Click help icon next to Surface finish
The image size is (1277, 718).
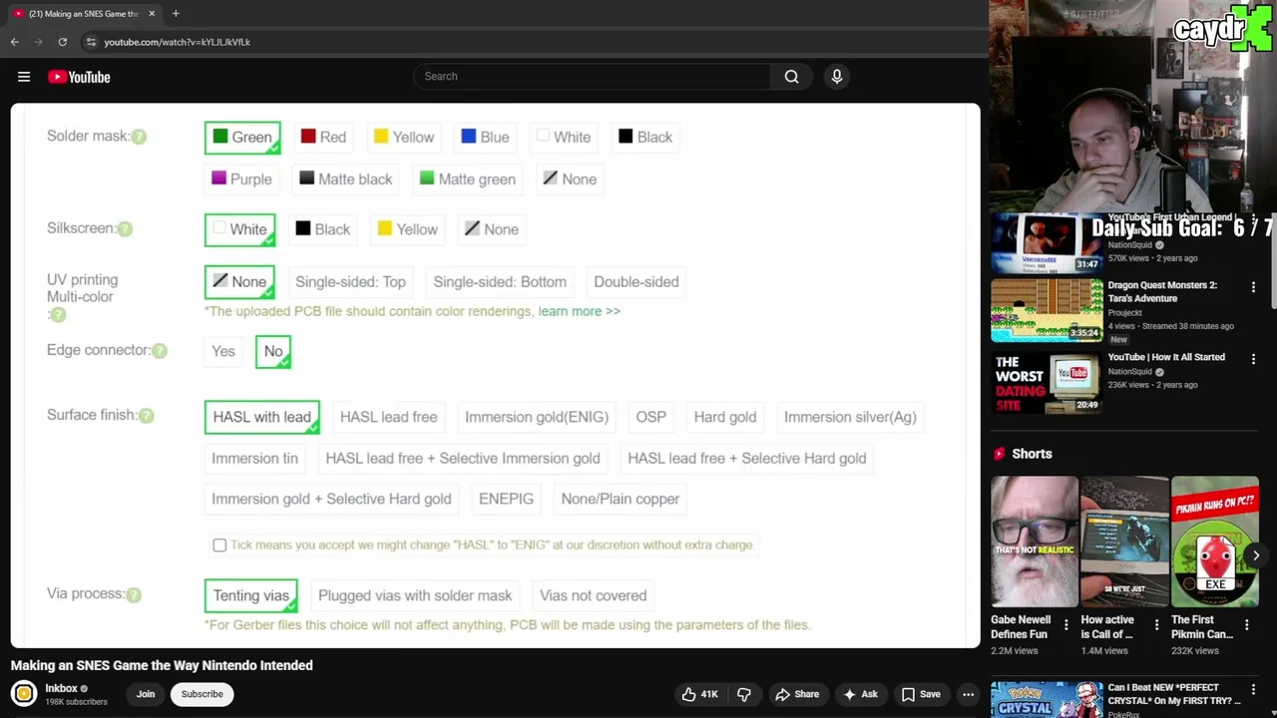click(x=146, y=416)
